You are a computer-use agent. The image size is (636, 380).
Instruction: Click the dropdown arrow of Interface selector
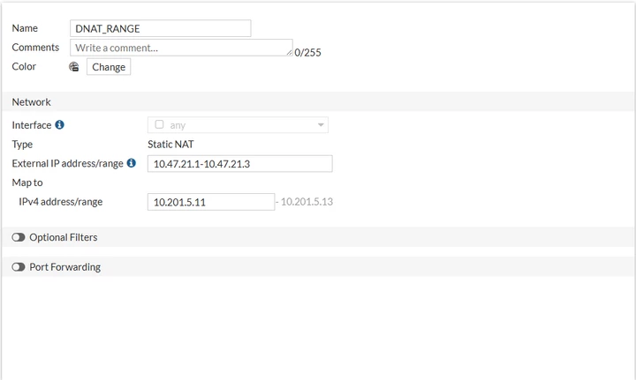pyautogui.click(x=321, y=125)
